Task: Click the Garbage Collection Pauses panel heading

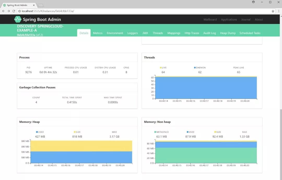Action: click(x=37, y=88)
